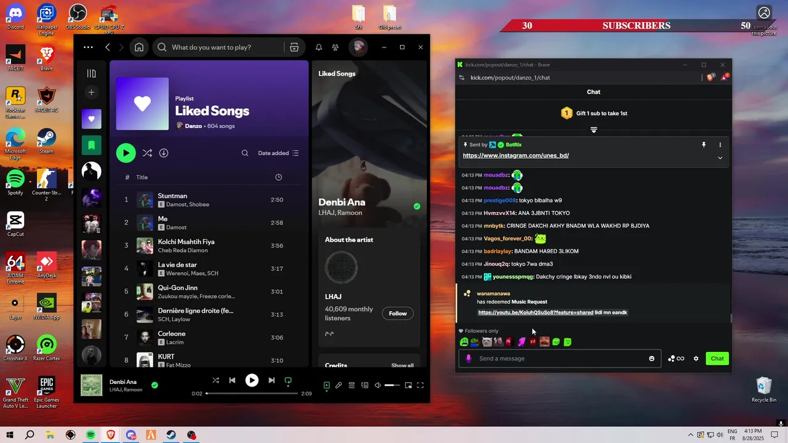Open Spotify miniplayer icon

(x=408, y=385)
